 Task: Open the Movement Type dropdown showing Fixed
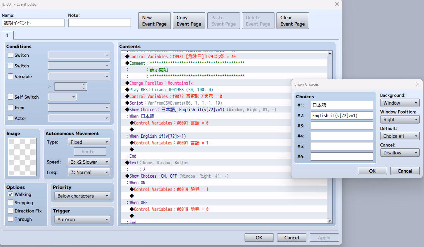(89, 142)
